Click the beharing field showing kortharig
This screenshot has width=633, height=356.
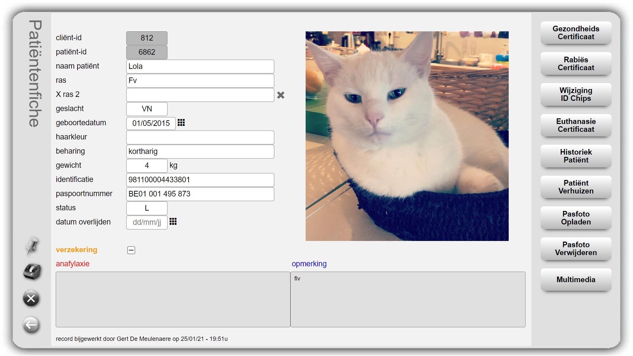point(200,152)
